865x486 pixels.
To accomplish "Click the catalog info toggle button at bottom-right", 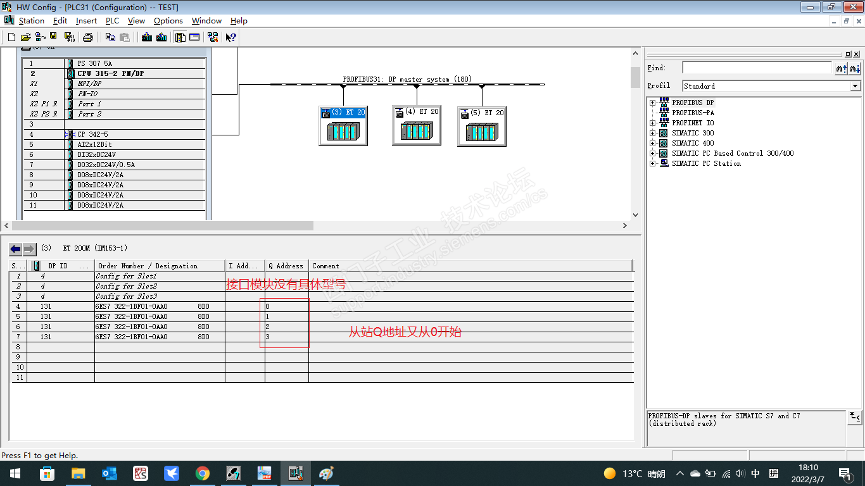I will pyautogui.click(x=855, y=417).
